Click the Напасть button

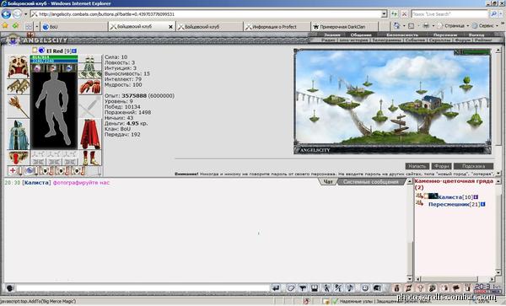pos(417,166)
